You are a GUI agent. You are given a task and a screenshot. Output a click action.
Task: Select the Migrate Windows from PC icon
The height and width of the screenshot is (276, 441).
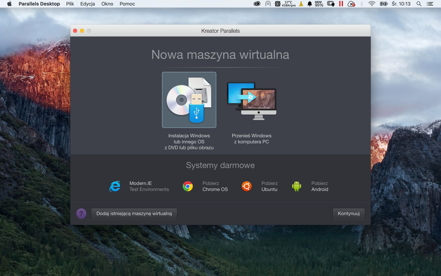252,101
